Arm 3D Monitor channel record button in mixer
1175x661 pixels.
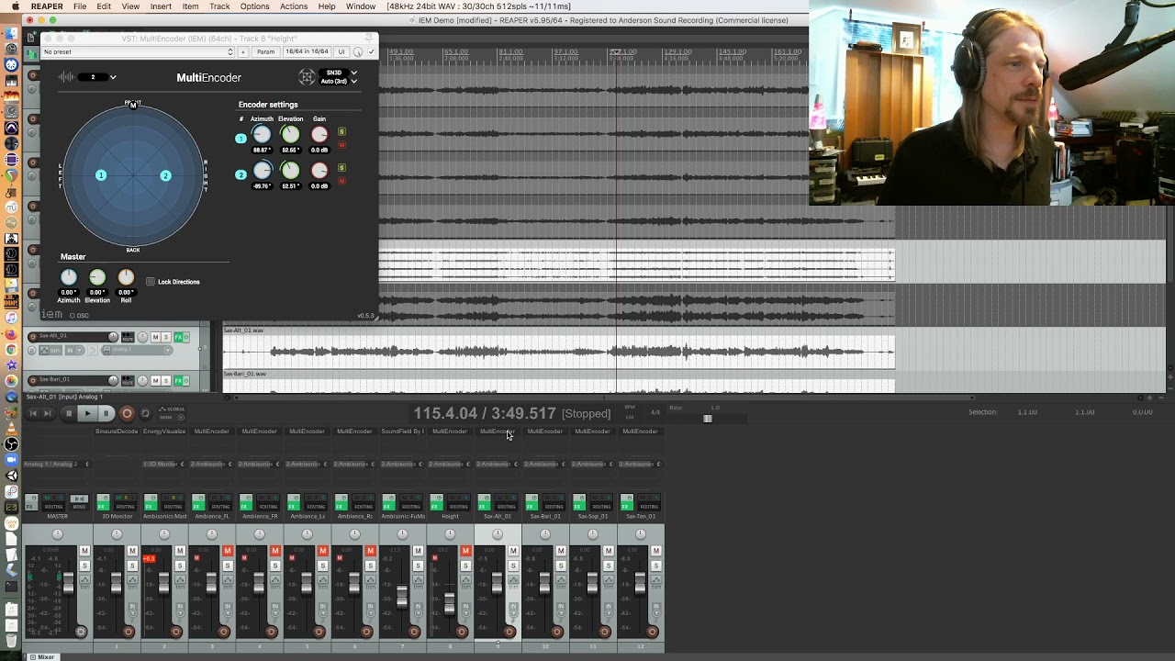(x=128, y=632)
